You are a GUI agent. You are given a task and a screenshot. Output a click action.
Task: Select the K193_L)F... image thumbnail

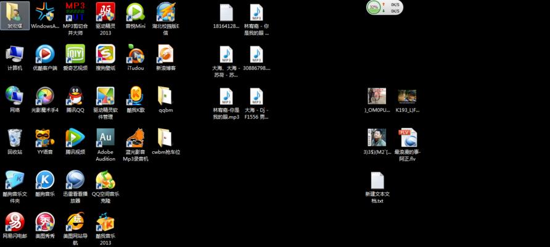(x=407, y=101)
